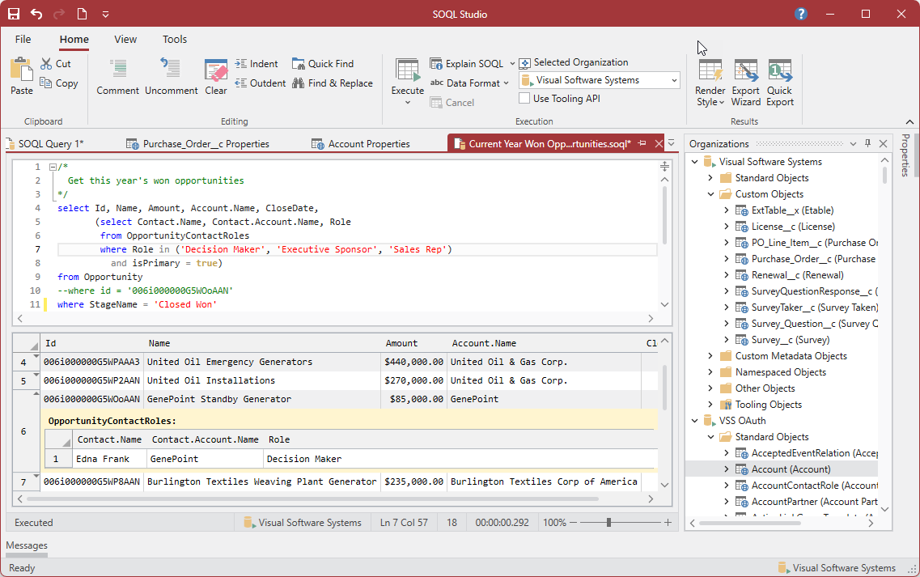Viewport: 920px width, 577px height.
Task: Switch to the View ribbon tab
Action: pyautogui.click(x=125, y=40)
